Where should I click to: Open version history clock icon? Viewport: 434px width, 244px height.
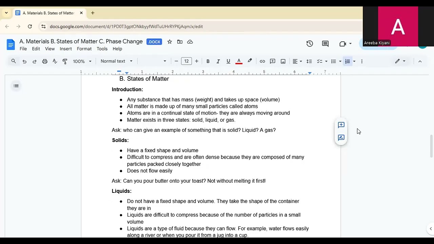coord(310,43)
